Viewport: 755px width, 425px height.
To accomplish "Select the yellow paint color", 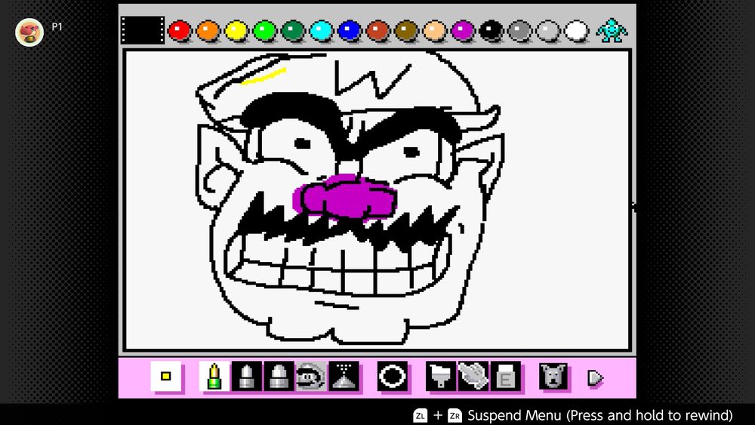I will point(236,31).
